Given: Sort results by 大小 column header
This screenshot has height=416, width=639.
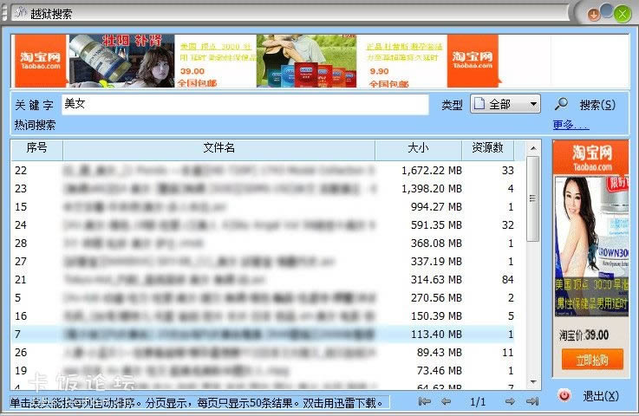Looking at the screenshot, I should point(417,148).
